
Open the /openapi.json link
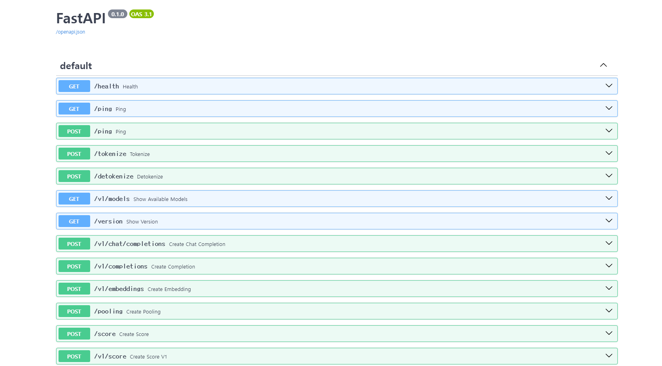[x=70, y=32]
